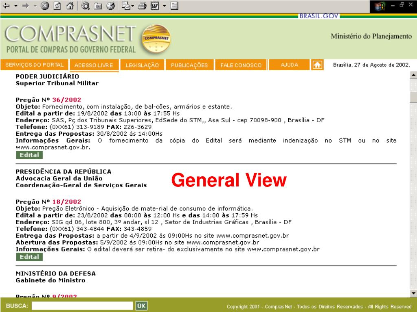Screen dimensions: 417x312
Task: Open the partially visible Pregão 9/2002 link
Action: coord(65,296)
